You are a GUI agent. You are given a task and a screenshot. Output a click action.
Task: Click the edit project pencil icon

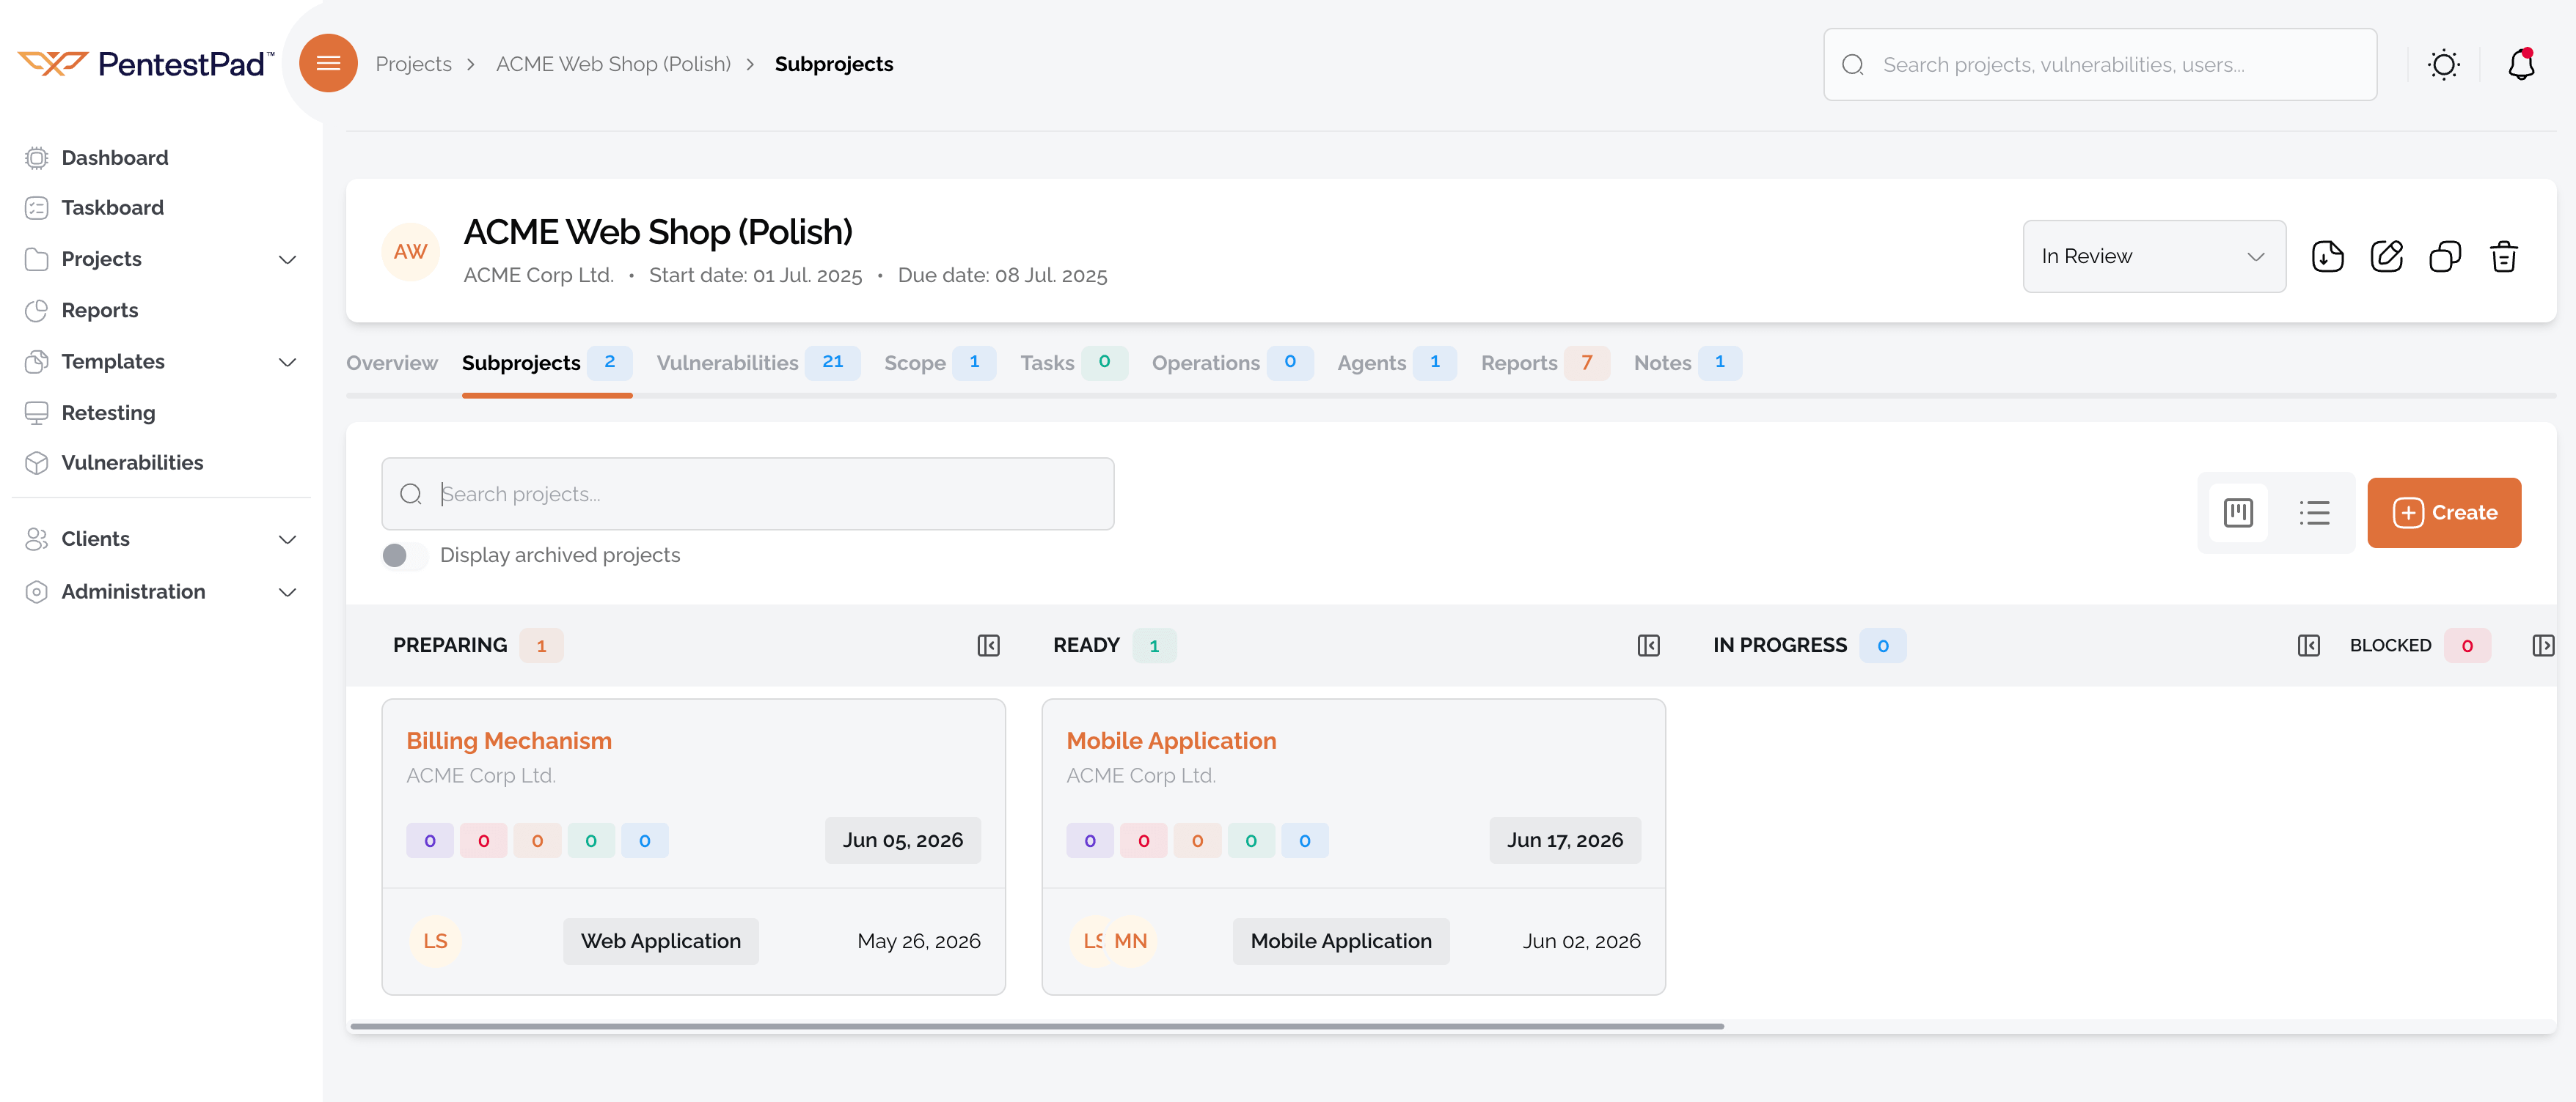coord(2386,256)
